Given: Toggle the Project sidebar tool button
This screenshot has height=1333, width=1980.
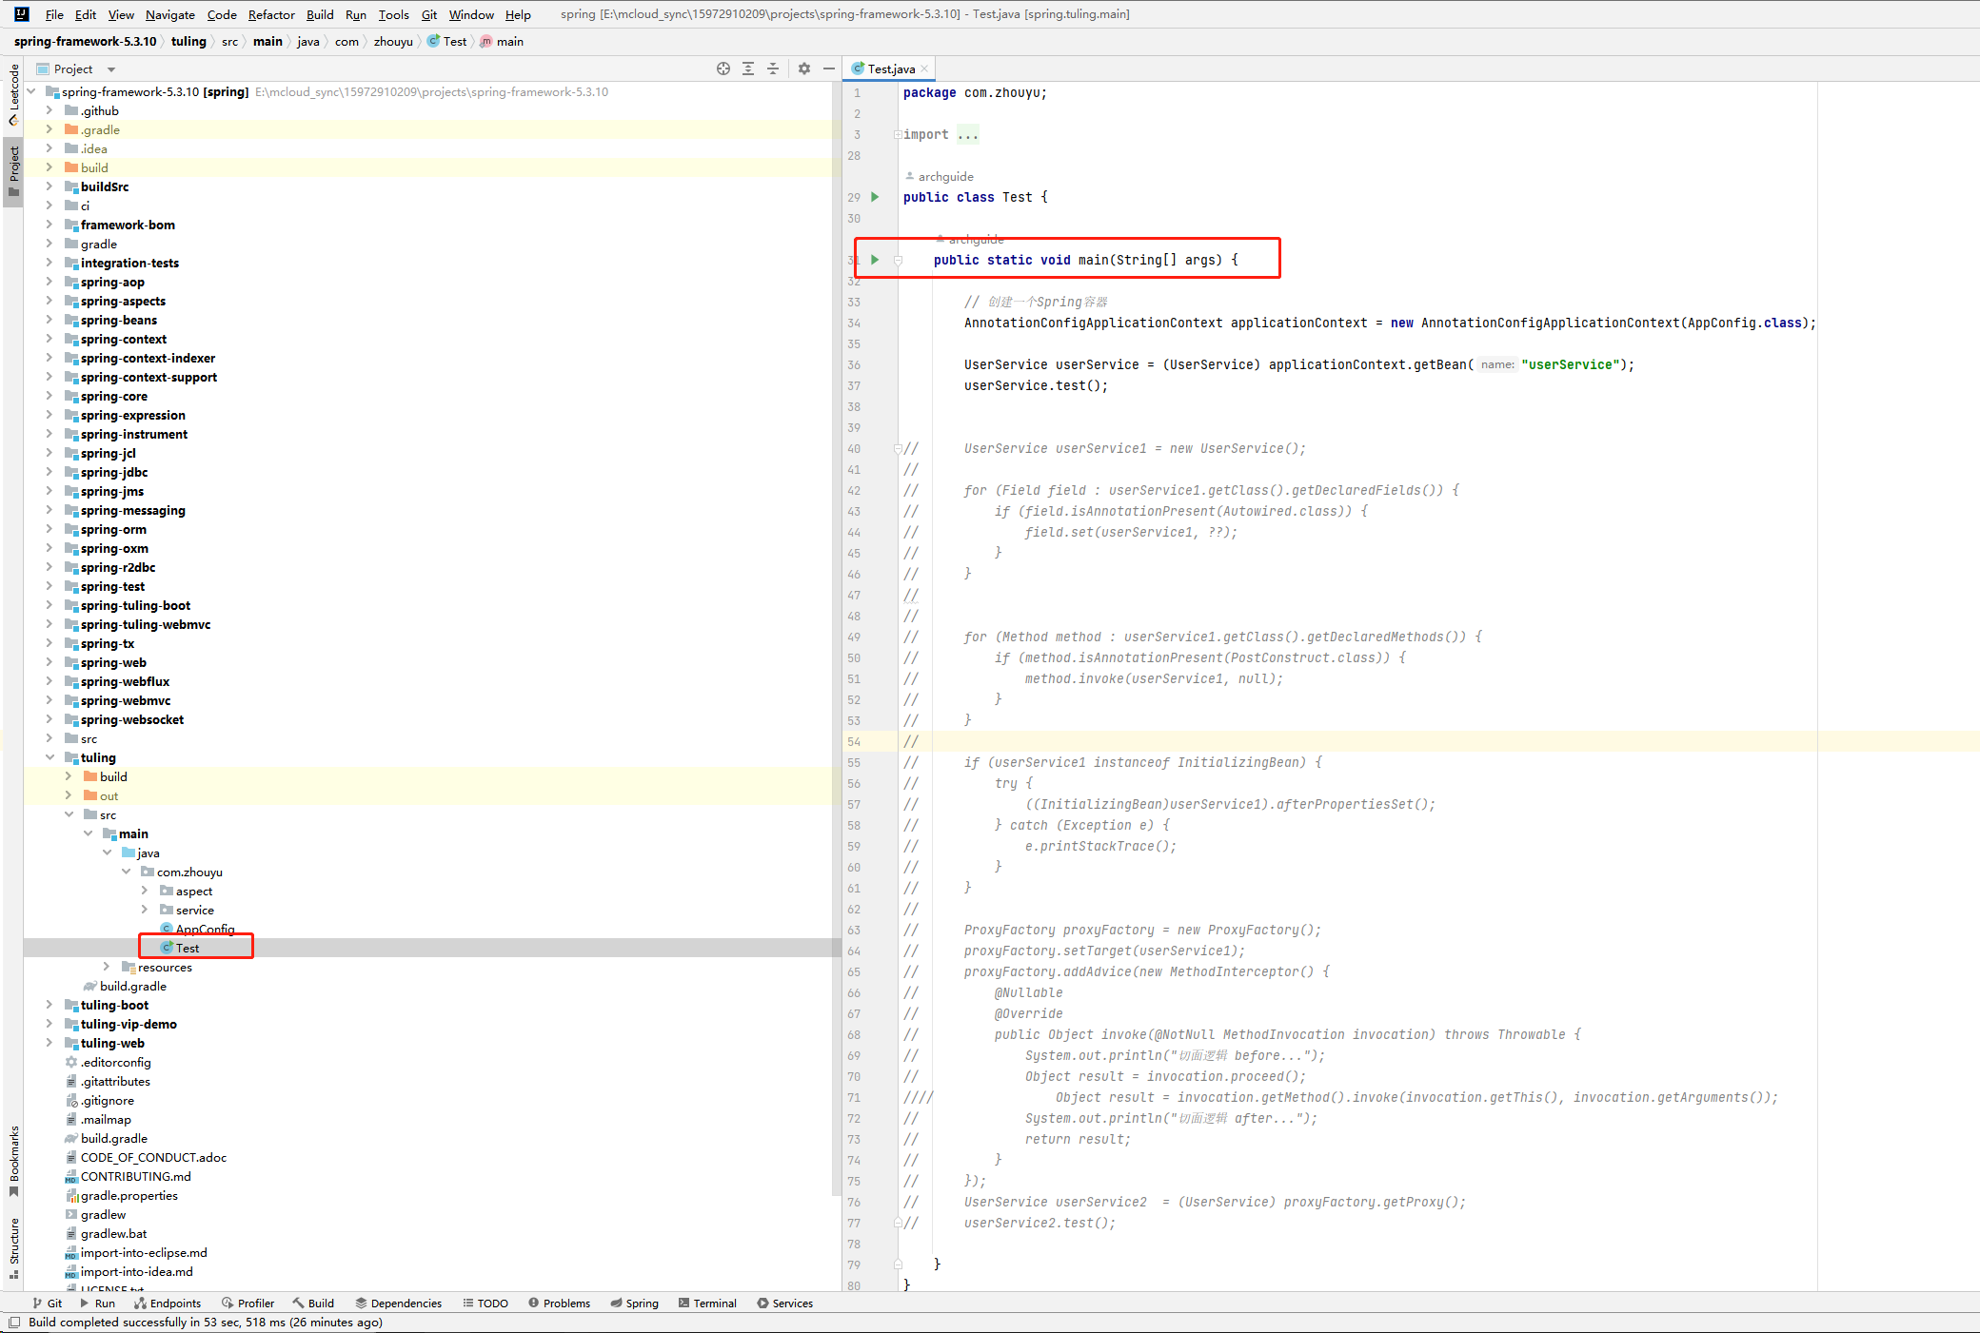Looking at the screenshot, I should (x=13, y=171).
